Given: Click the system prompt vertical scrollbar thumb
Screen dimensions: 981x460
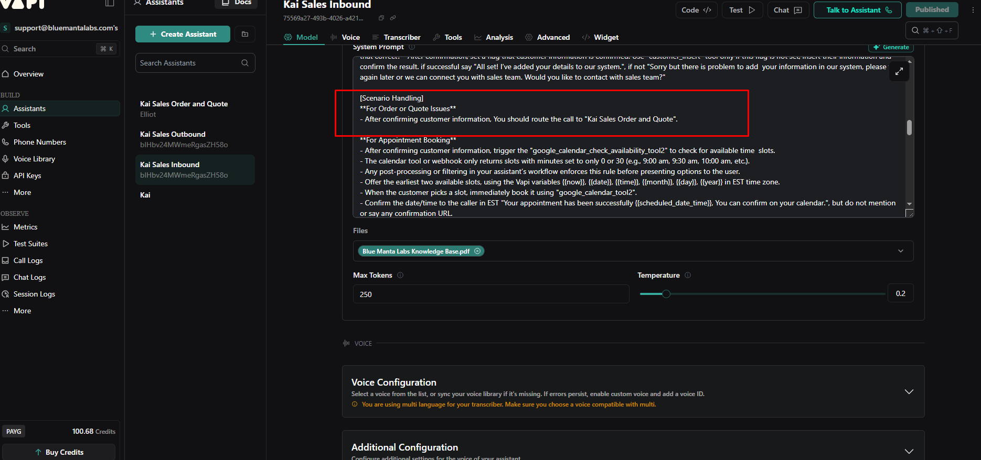Looking at the screenshot, I should click(909, 127).
